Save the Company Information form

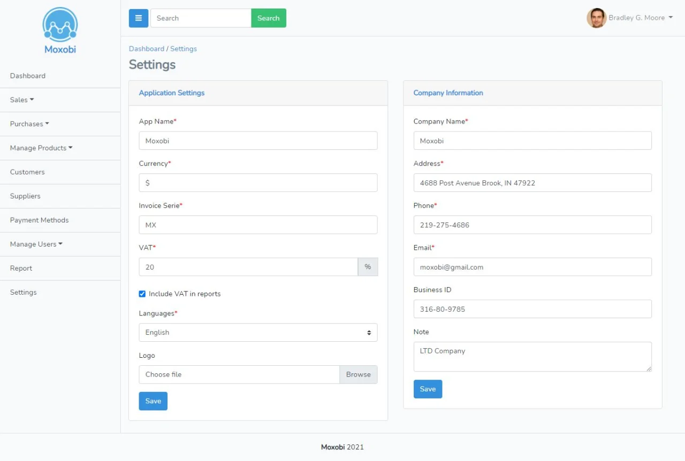pos(428,389)
